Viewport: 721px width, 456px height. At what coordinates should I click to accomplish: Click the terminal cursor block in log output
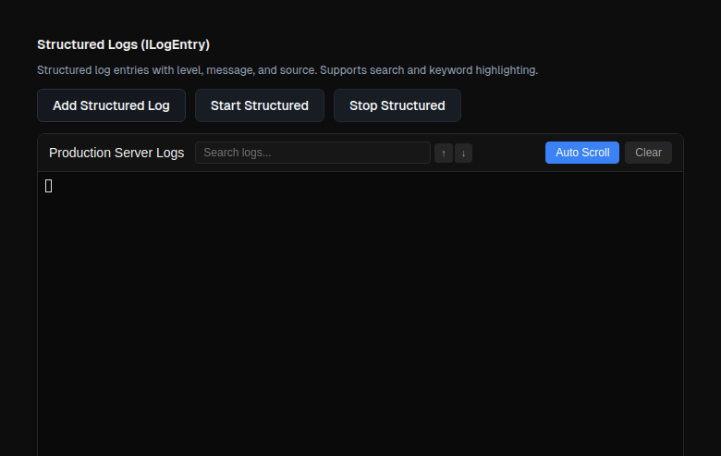(48, 186)
